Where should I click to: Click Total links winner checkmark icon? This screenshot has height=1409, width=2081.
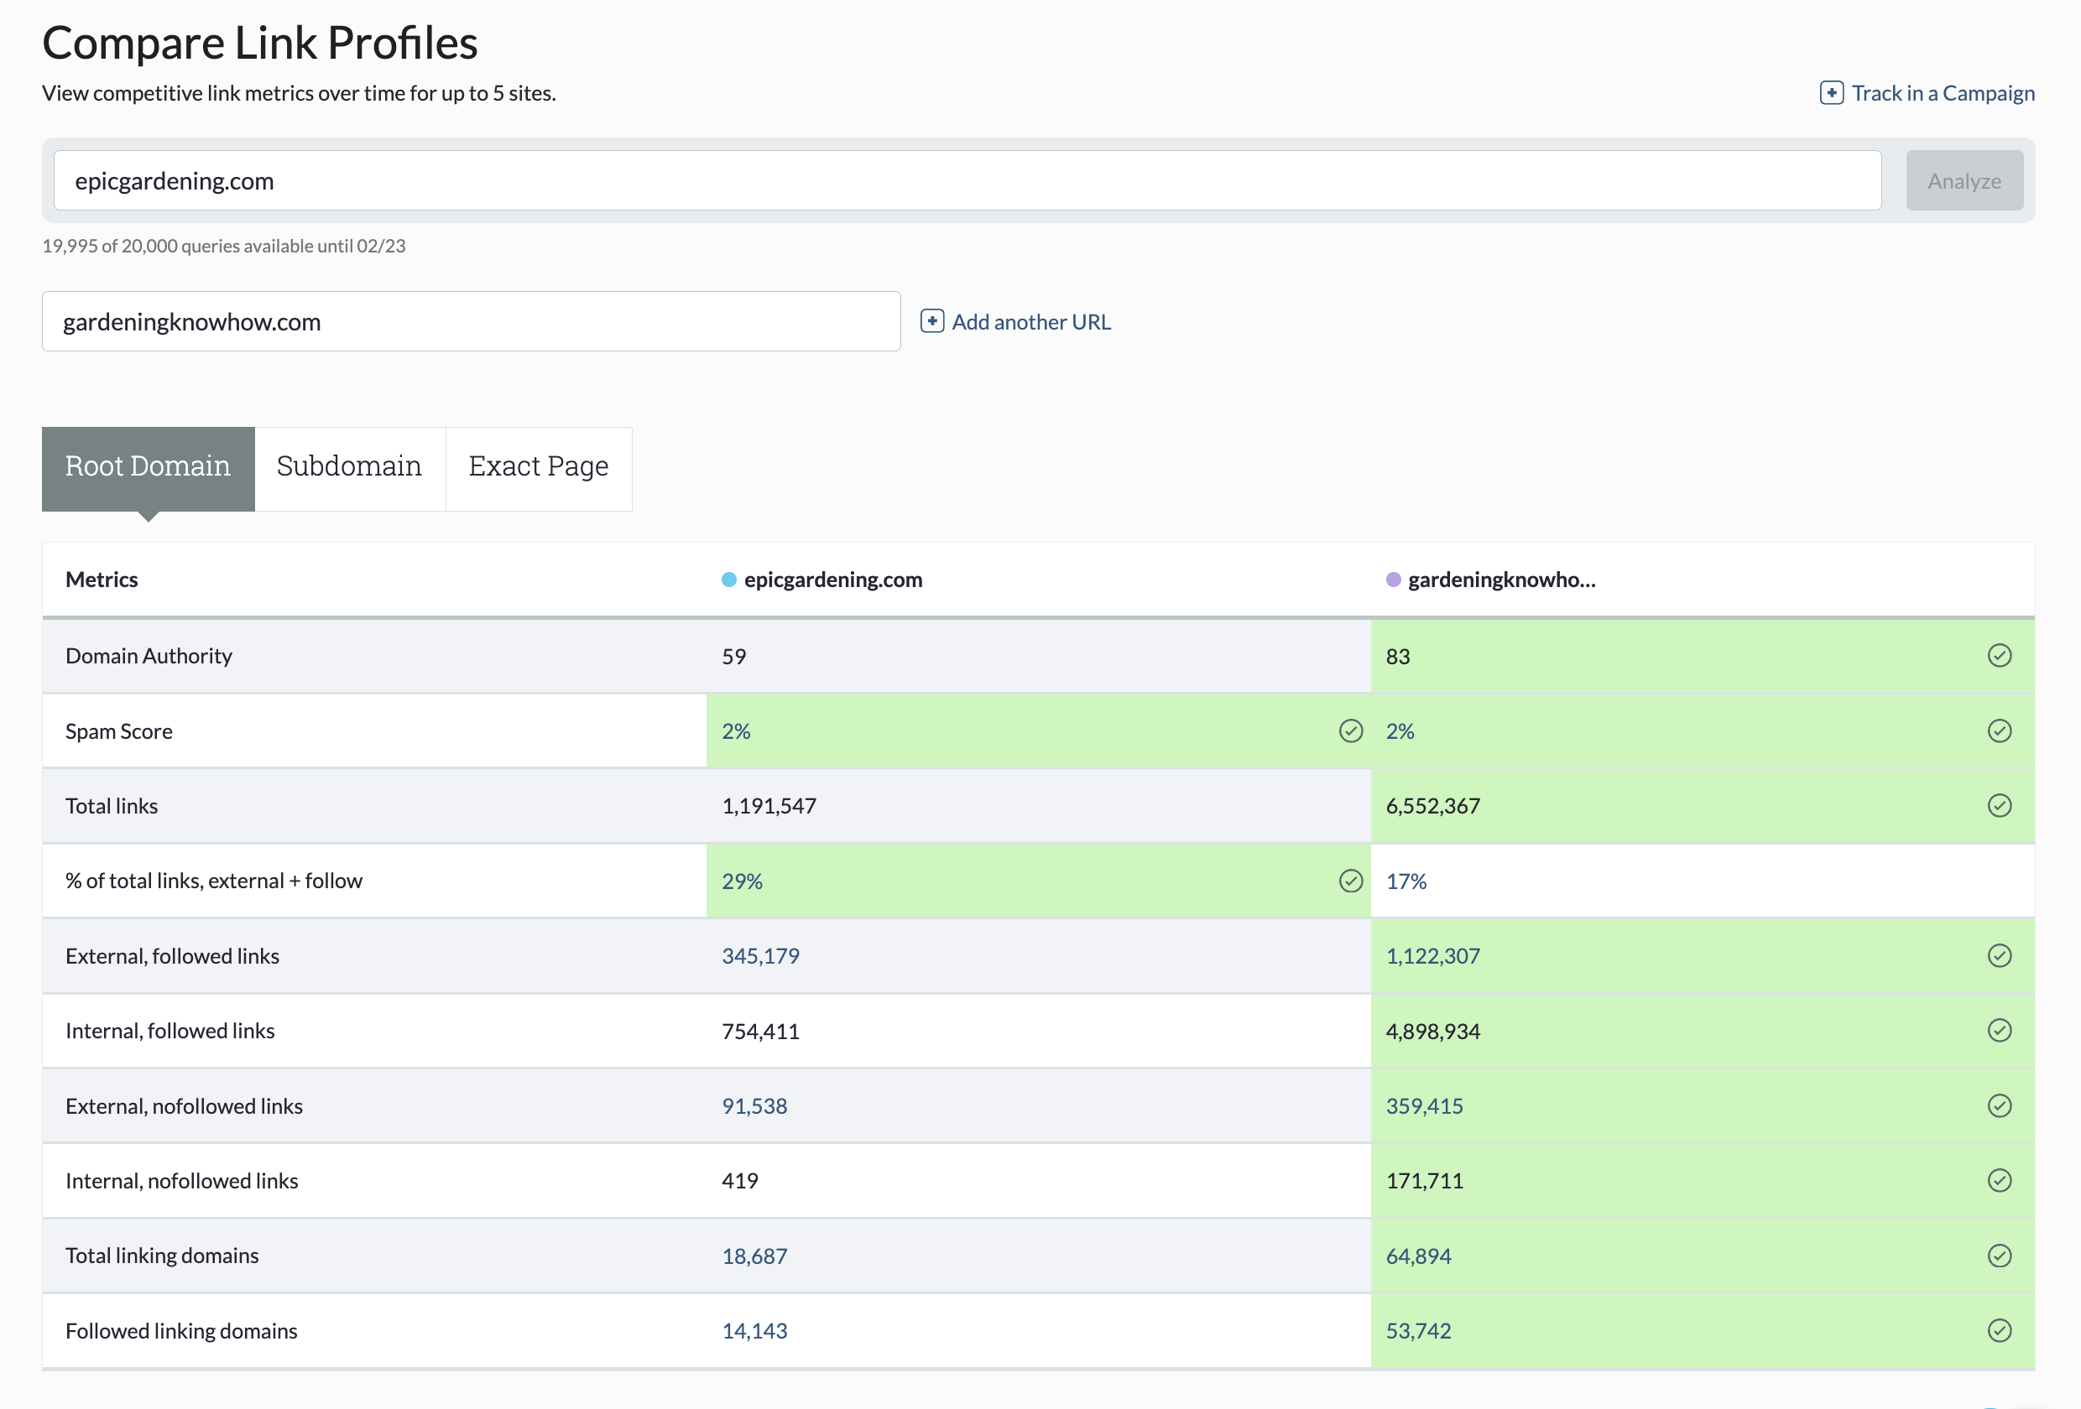pyautogui.click(x=1999, y=806)
